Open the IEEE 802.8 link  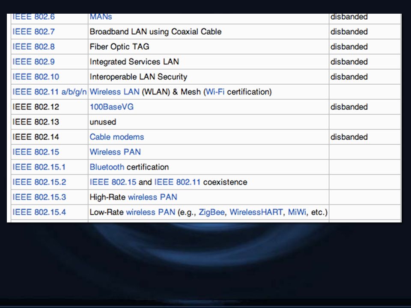pyautogui.click(x=33, y=47)
